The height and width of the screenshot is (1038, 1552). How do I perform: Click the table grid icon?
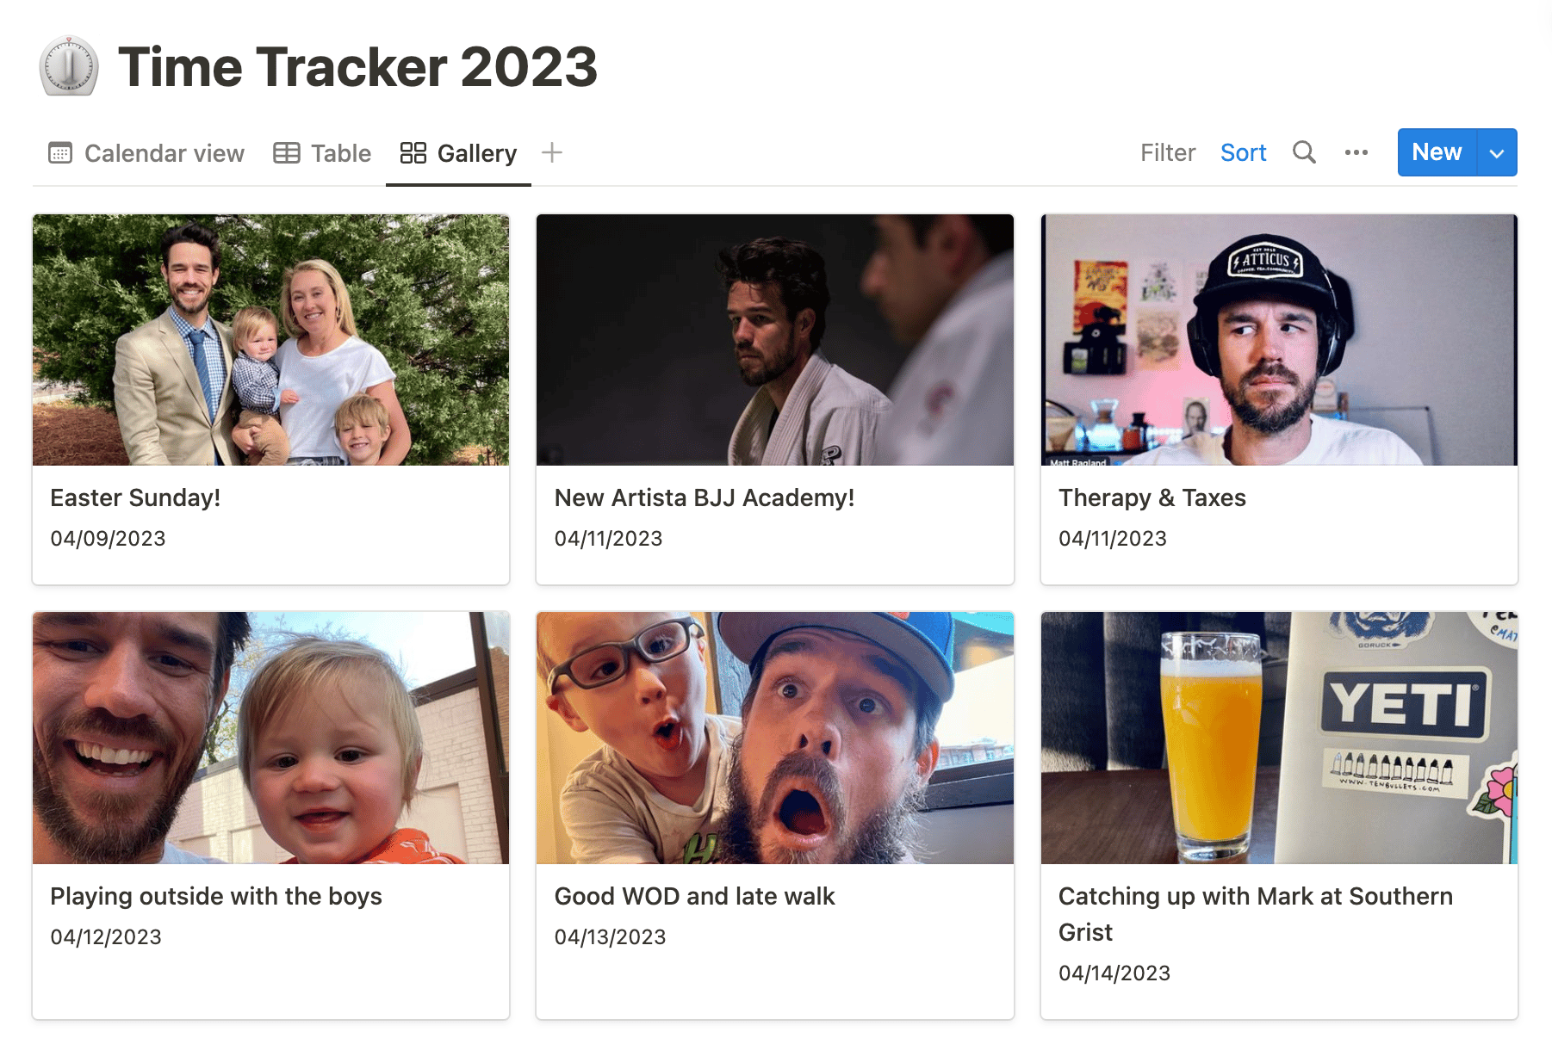tap(287, 153)
